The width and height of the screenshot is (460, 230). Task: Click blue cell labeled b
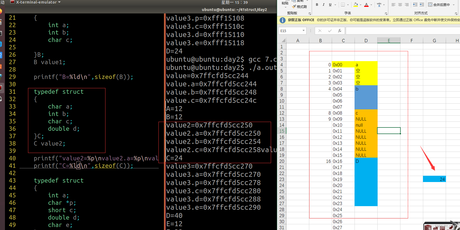[x=366, y=89]
